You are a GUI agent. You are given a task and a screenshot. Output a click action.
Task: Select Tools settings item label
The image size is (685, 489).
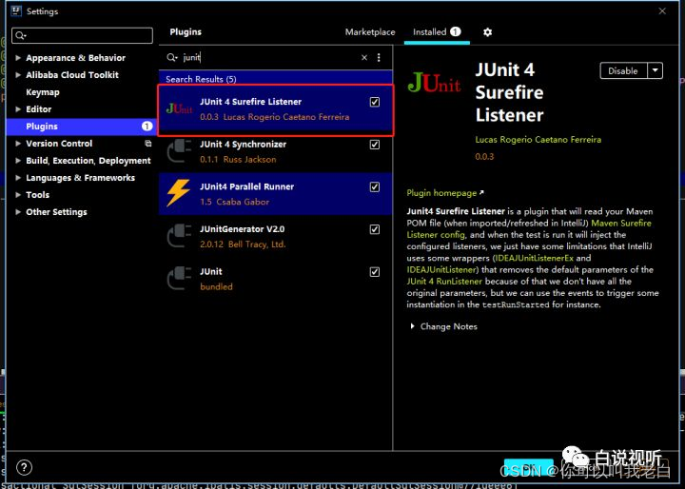coord(37,194)
